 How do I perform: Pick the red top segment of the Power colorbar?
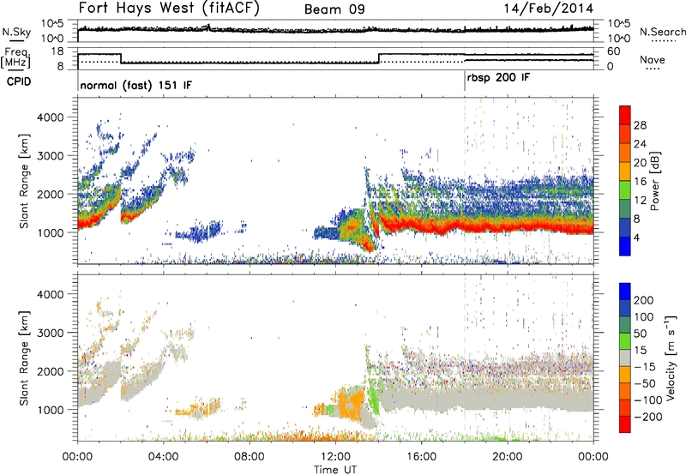(625, 115)
